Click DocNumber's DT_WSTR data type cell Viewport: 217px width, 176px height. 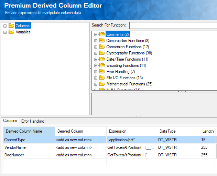click(x=178, y=155)
